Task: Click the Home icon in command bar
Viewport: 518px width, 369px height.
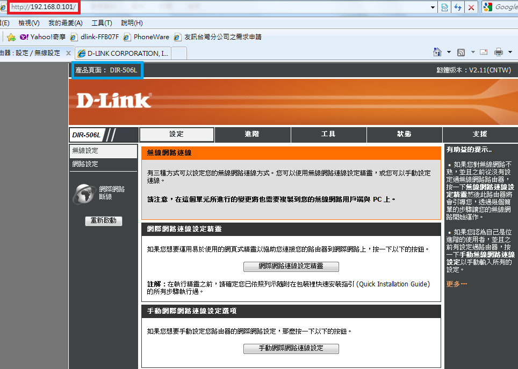Action: click(437, 52)
